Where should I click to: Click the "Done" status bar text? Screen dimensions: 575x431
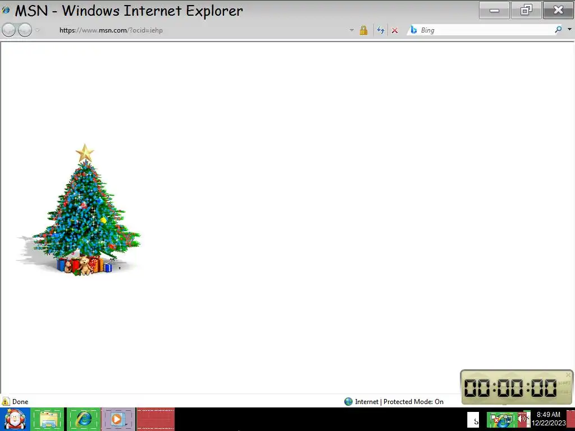pos(20,402)
